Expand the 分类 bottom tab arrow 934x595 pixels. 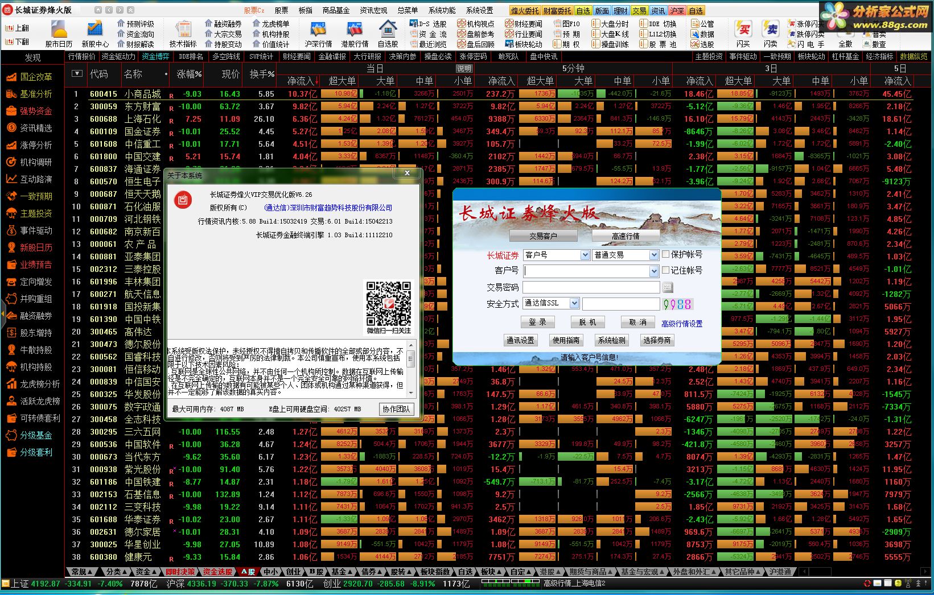(x=126, y=572)
